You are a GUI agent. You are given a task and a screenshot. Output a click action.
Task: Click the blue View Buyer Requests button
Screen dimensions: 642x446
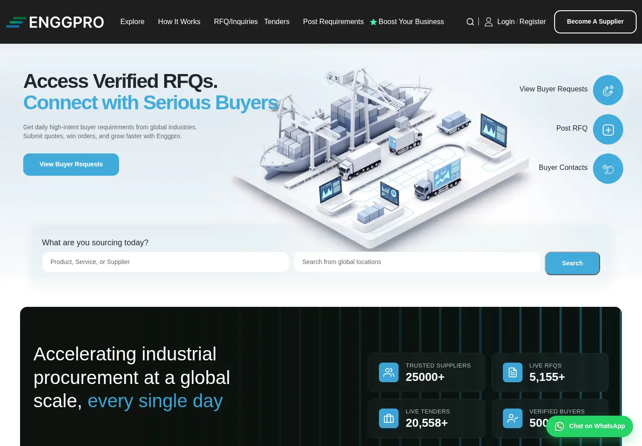pos(71,165)
